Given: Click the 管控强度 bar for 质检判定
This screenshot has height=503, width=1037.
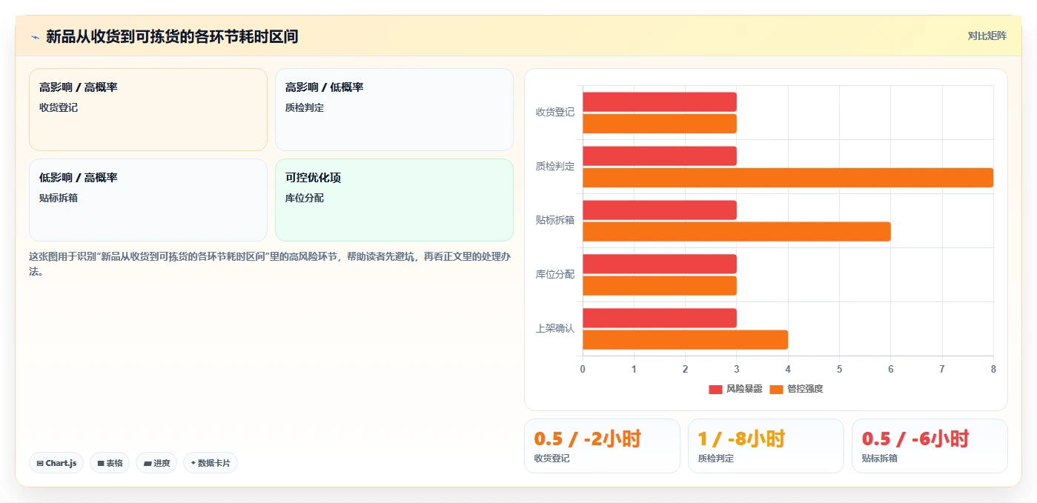Looking at the screenshot, I should point(788,178).
